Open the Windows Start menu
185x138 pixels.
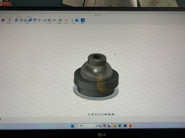coord(72,126)
